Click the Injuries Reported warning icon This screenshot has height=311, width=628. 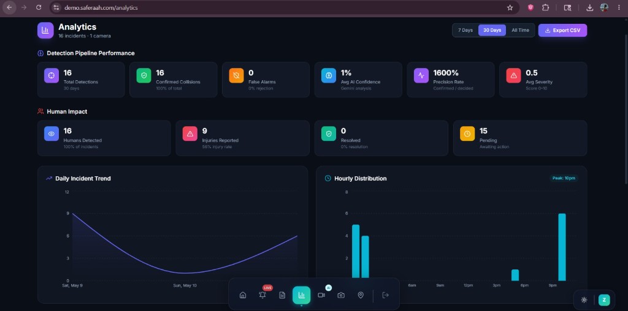point(190,133)
